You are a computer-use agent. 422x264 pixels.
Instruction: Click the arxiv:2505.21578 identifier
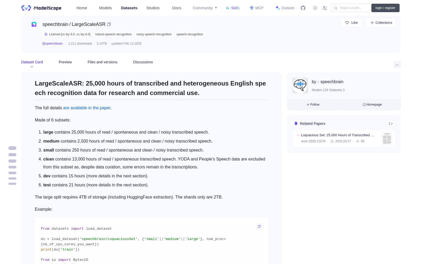click(x=313, y=141)
